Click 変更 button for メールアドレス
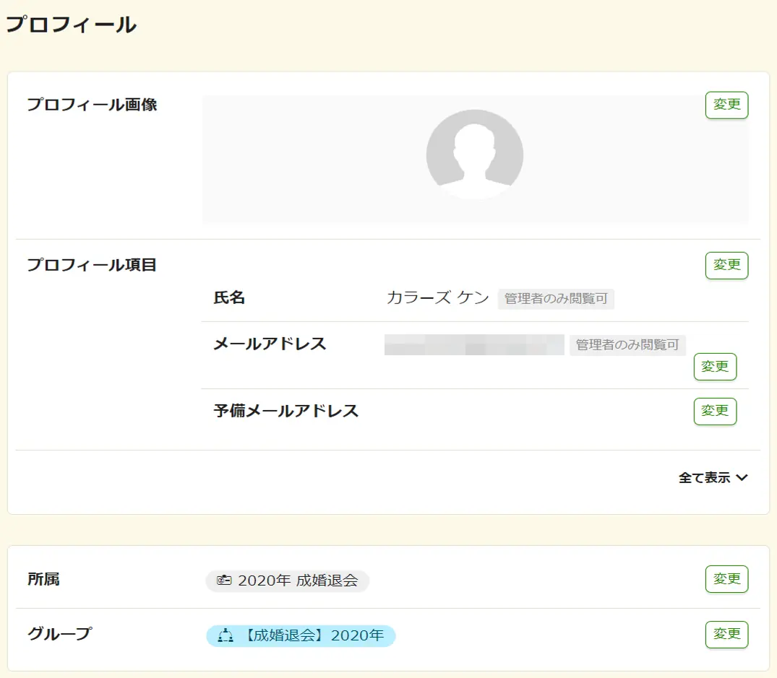The width and height of the screenshot is (777, 678). (x=715, y=367)
